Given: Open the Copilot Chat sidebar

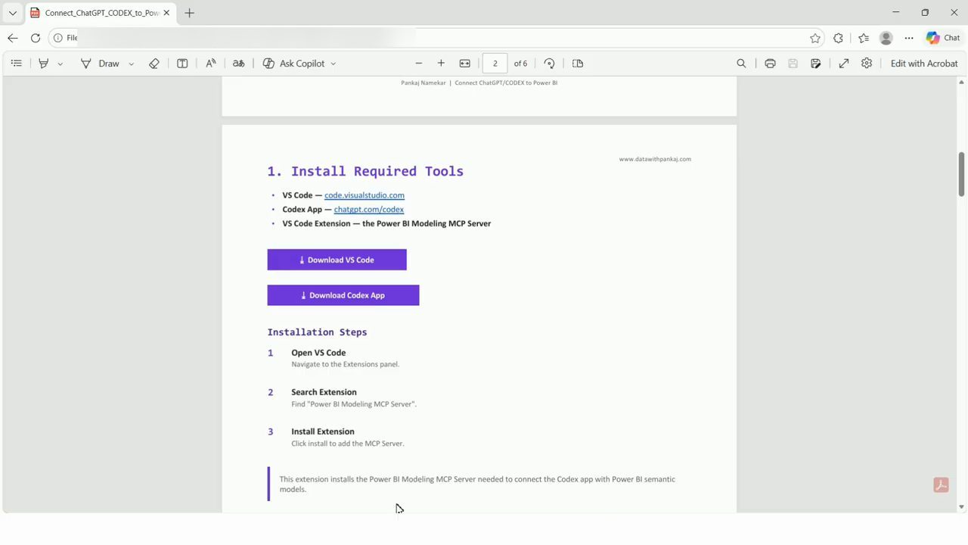Looking at the screenshot, I should point(943,38).
